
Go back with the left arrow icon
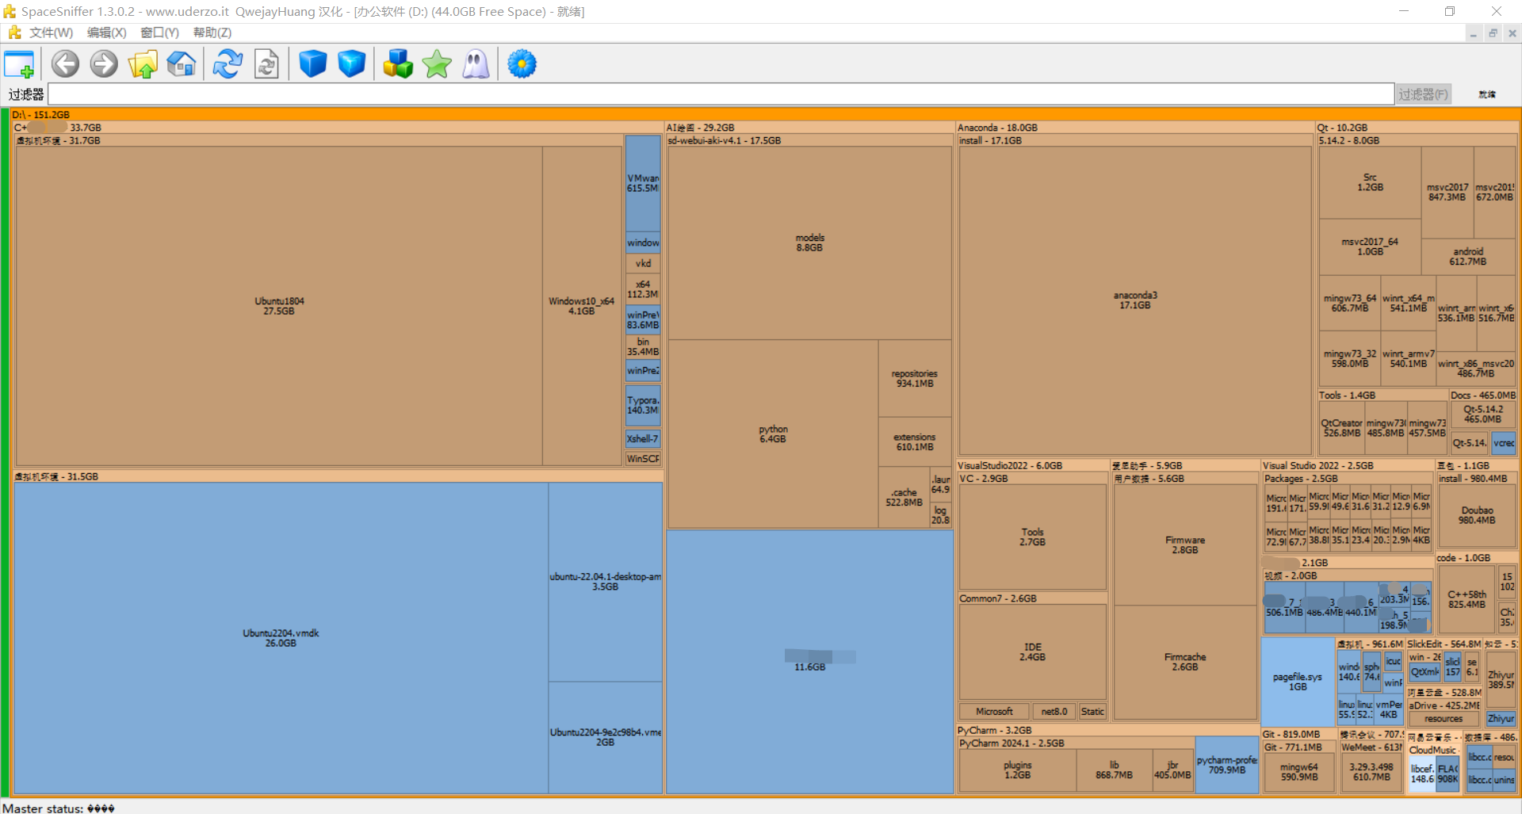click(x=66, y=64)
